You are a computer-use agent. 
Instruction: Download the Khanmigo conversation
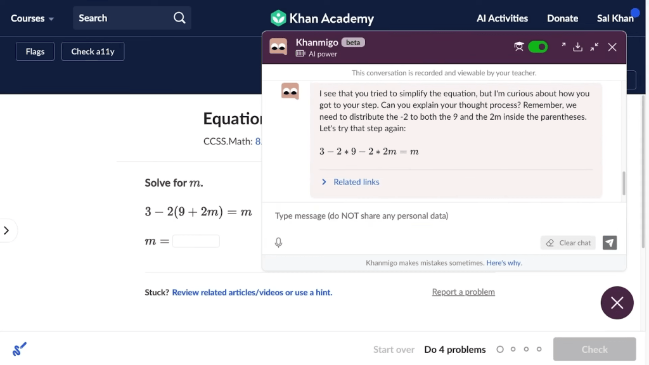pyautogui.click(x=577, y=47)
